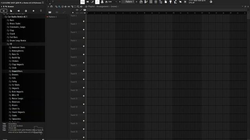
Task: Add a track with the plus icon in picker
Action: click(x=73, y=12)
